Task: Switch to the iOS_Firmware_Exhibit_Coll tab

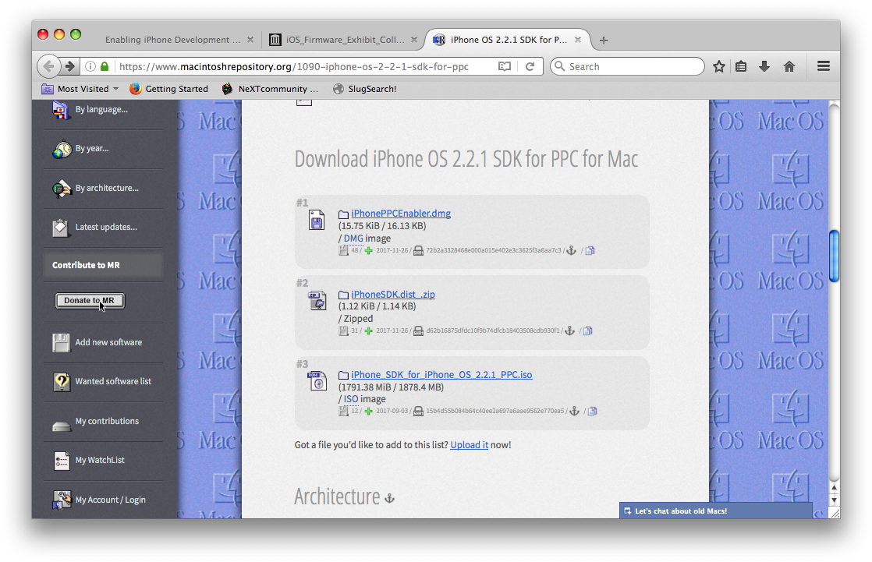Action: click(340, 40)
